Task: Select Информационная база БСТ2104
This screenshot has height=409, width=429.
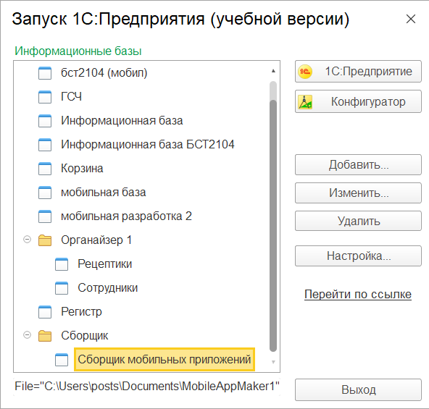Action: click(148, 145)
